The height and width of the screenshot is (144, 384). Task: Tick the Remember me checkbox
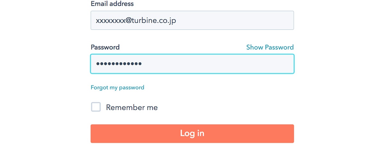[96, 107]
